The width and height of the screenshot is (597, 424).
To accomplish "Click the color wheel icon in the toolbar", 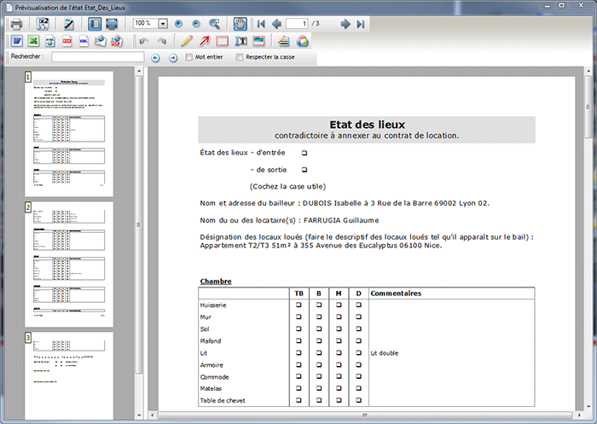I will click(x=301, y=41).
